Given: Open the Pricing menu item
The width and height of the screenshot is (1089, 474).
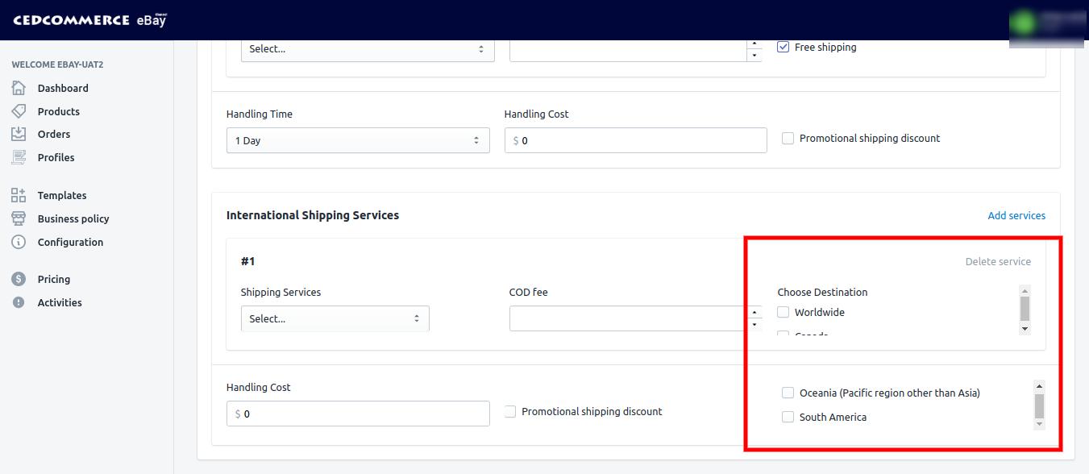Looking at the screenshot, I should click(x=54, y=279).
